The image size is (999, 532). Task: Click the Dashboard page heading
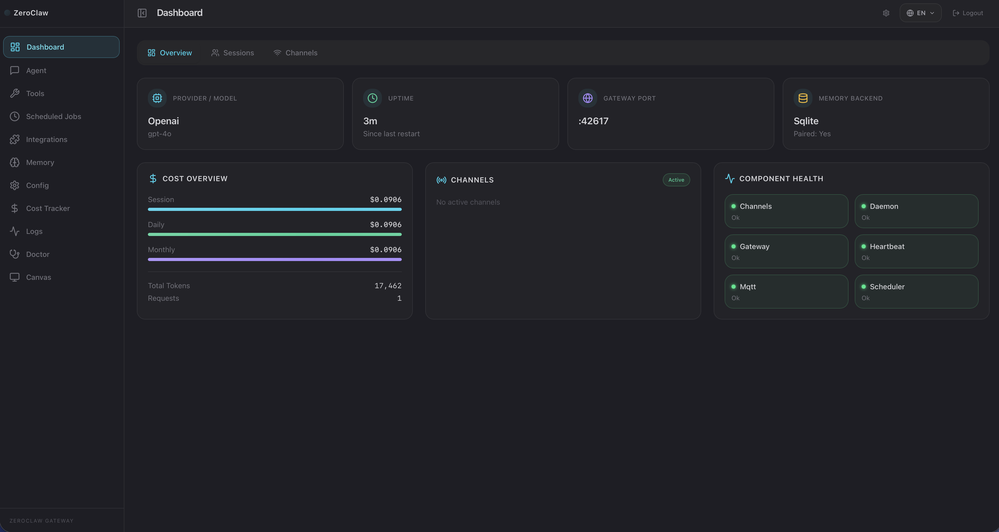pos(179,13)
